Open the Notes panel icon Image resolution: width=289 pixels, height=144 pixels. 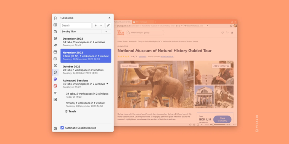tap(55, 38)
